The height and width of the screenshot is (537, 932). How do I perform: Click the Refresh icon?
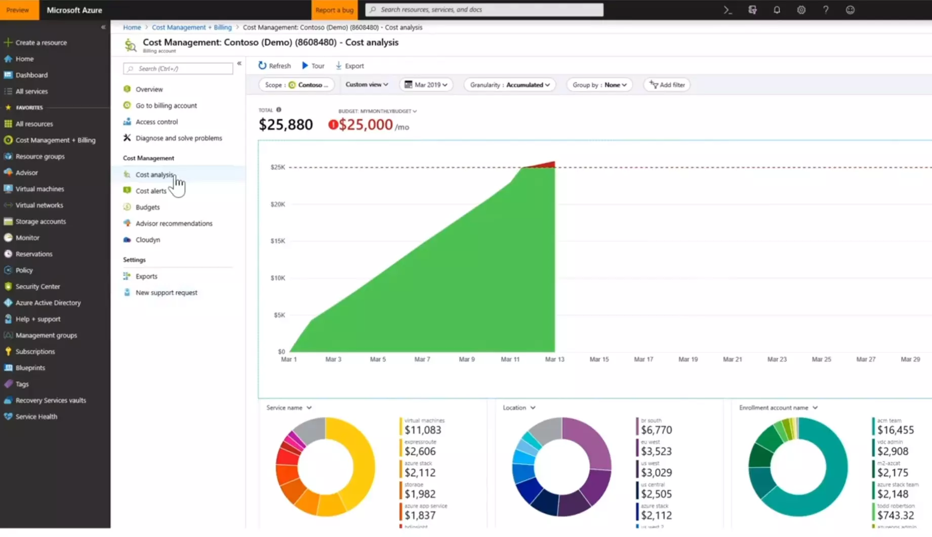[262, 65]
